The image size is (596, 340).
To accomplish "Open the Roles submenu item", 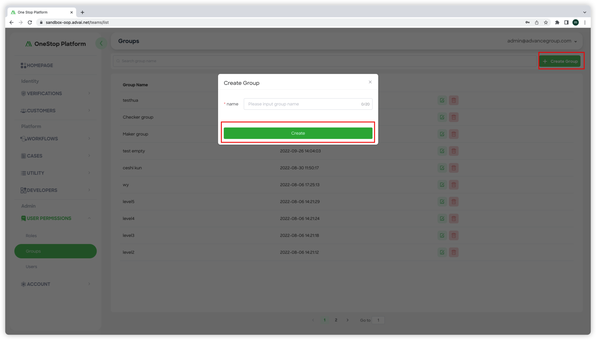I will [31, 236].
